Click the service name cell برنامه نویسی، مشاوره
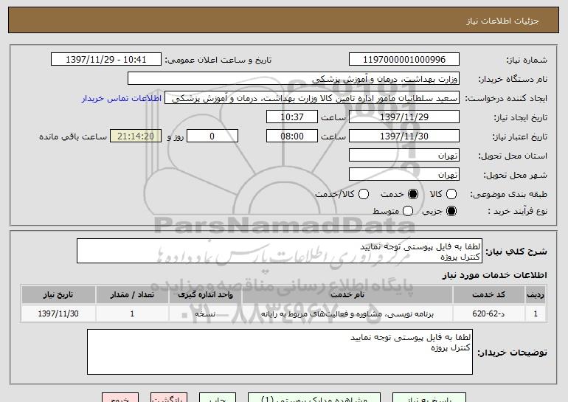The height and width of the screenshot is (402, 568). (x=347, y=313)
